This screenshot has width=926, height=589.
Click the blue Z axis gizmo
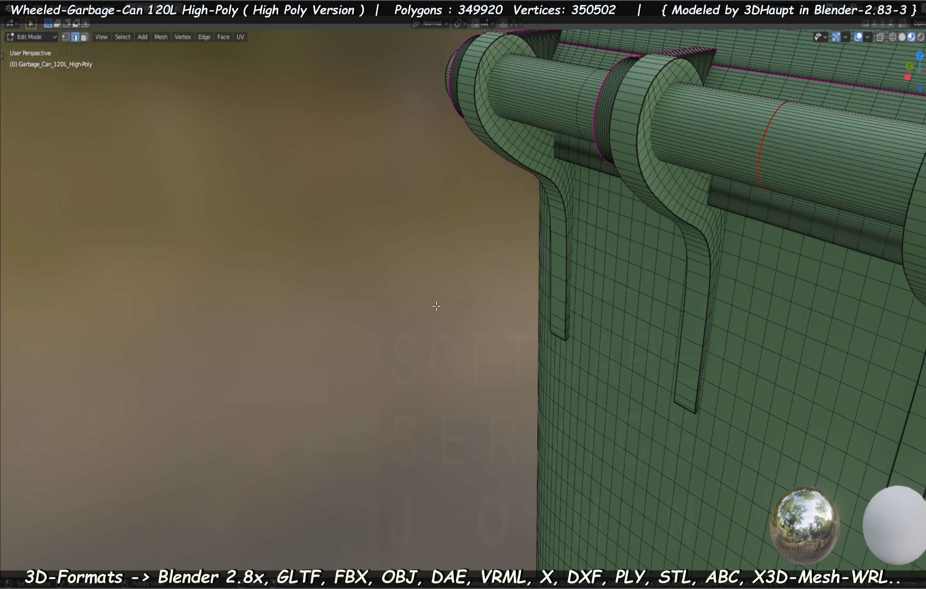(x=920, y=56)
